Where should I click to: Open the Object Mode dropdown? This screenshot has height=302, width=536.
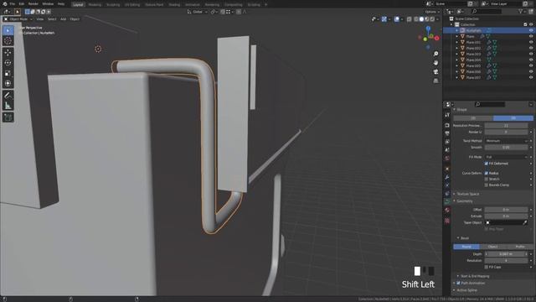click(18, 19)
